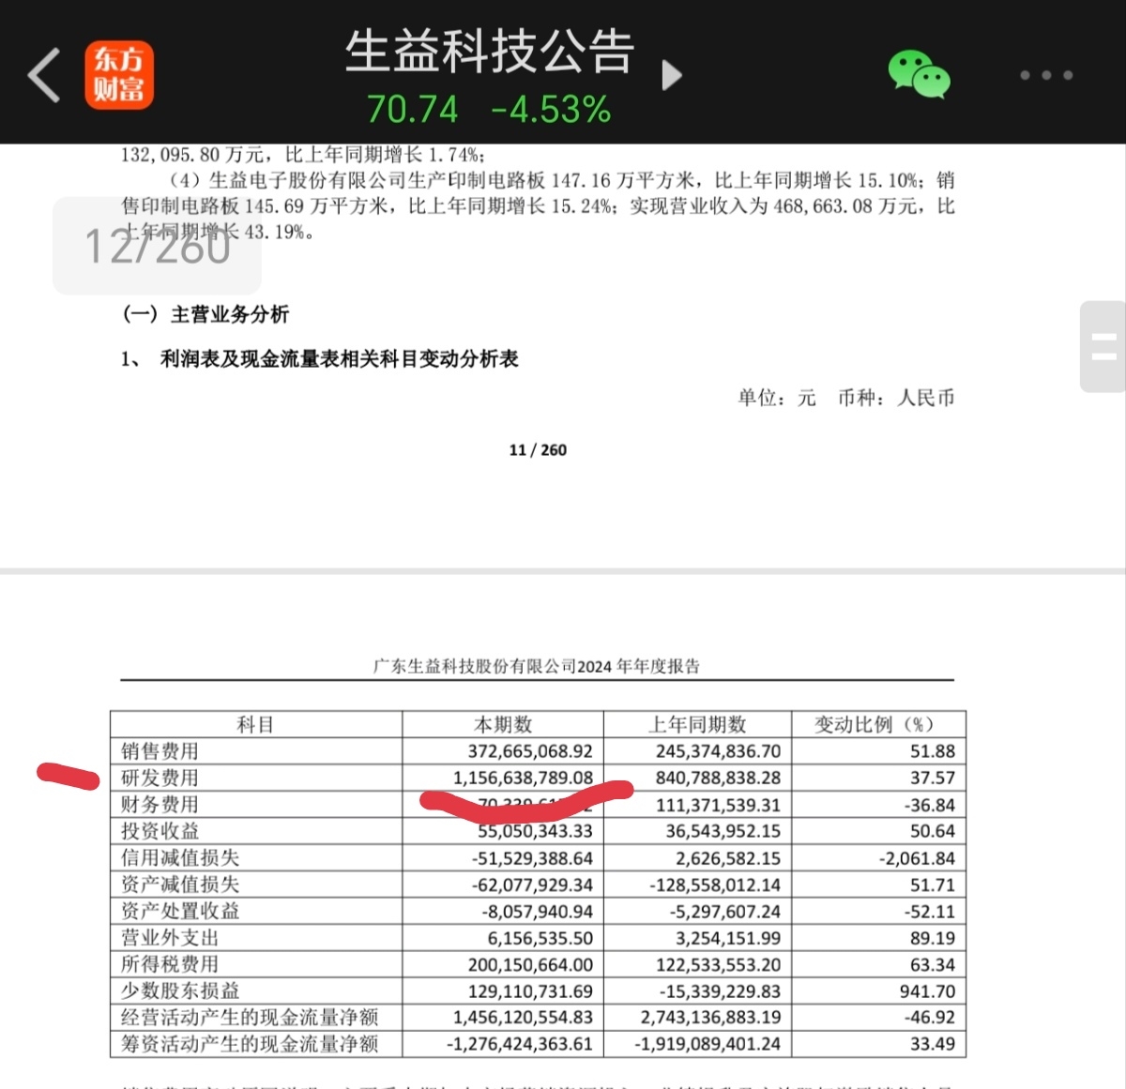The width and height of the screenshot is (1126, 1089).
Task: Tap the back arrow icon
Action: pos(44,75)
